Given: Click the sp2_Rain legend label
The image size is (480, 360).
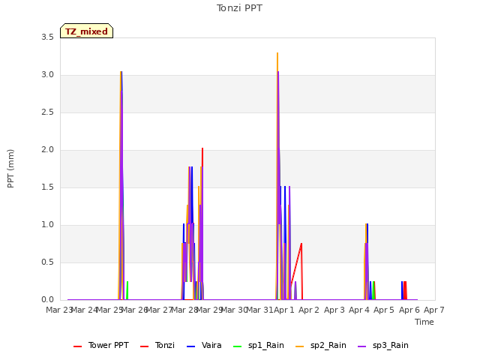Looking at the screenshot, I should click(x=328, y=345).
